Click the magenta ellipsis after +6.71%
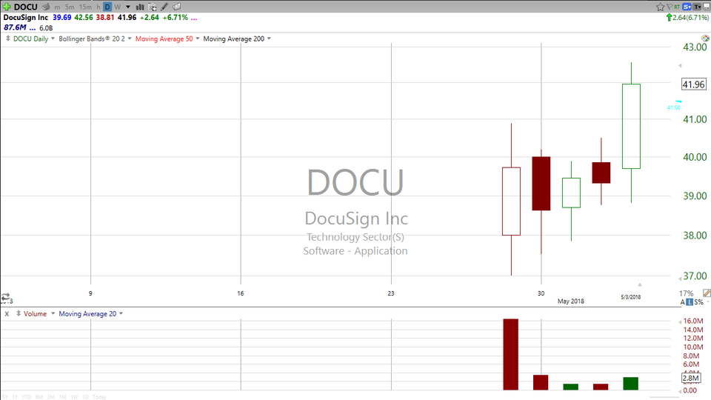Screen dimensions: 711x400 point(194,18)
